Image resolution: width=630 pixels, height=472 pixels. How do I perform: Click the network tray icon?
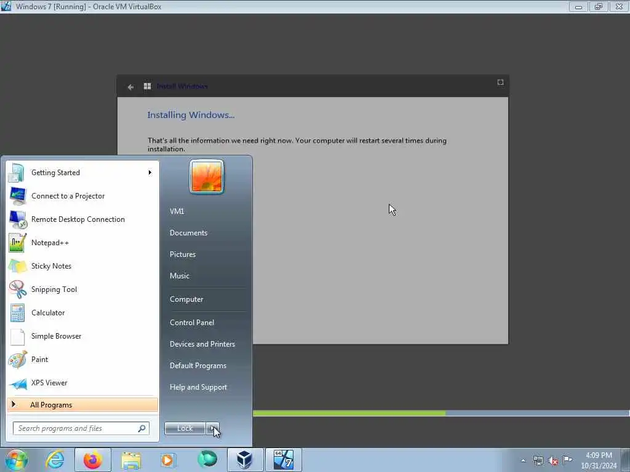(x=538, y=460)
